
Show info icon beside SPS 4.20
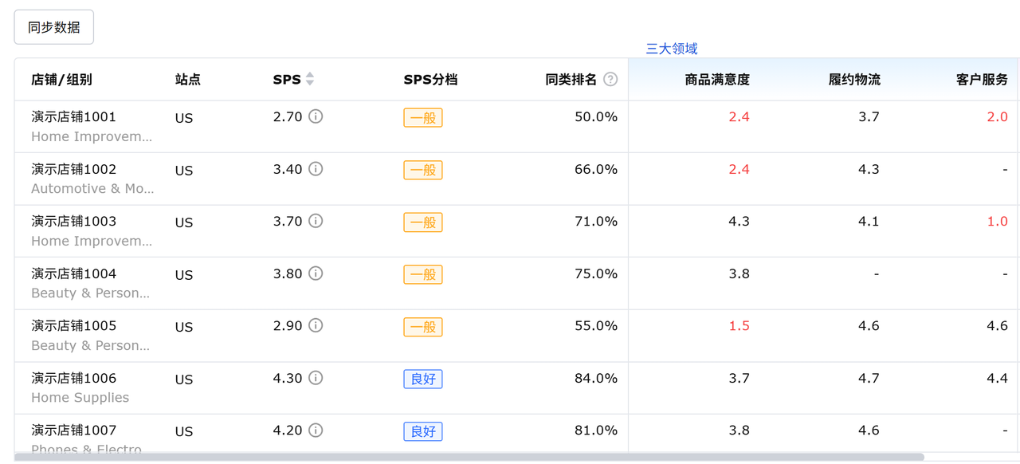coord(316,431)
